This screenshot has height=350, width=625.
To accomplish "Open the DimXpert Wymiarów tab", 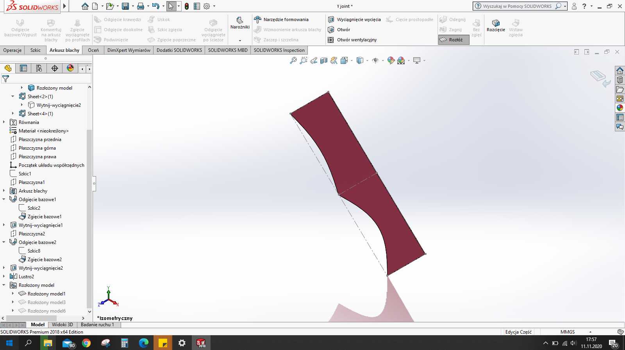I will (x=129, y=50).
